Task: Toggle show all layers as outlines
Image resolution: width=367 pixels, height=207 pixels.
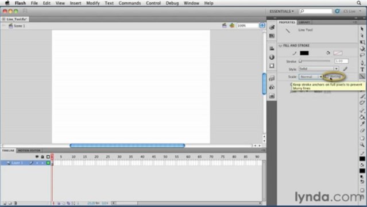Action: pyautogui.click(x=48, y=156)
